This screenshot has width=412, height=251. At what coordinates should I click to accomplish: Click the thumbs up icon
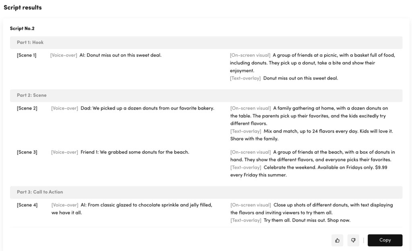tap(337, 241)
